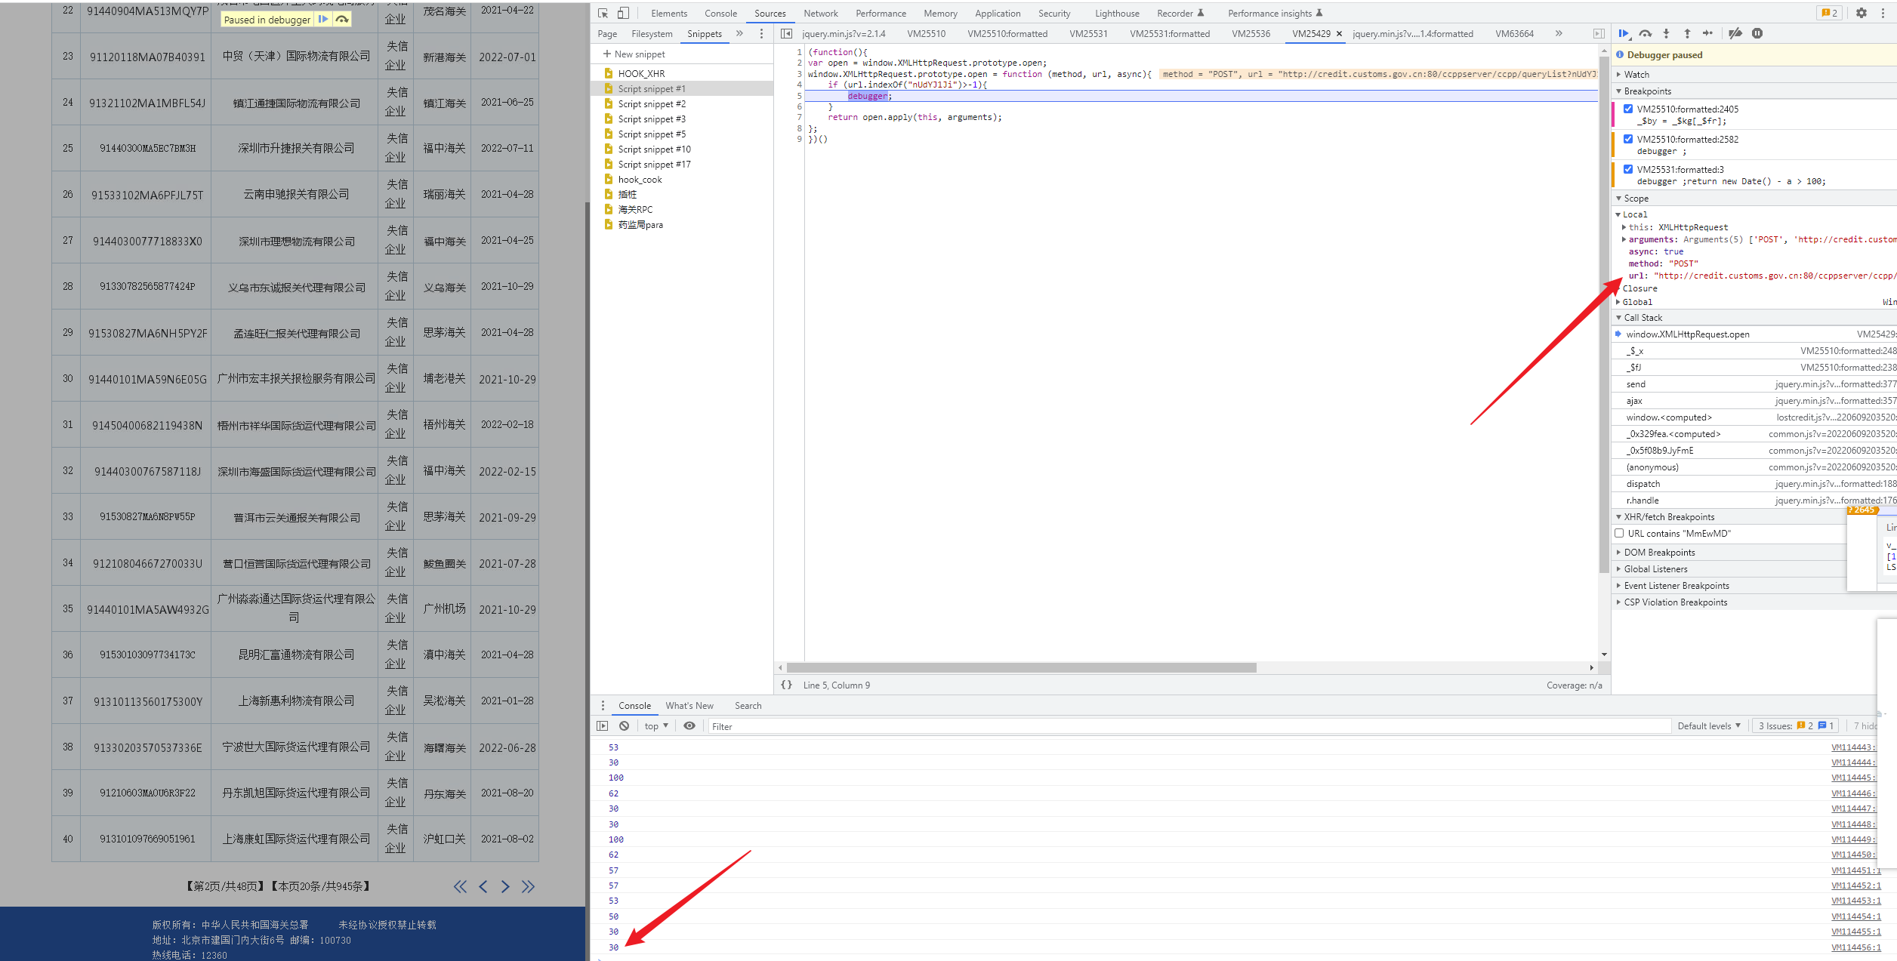
Task: Open source link VM114456:1
Action: pos(1856,947)
